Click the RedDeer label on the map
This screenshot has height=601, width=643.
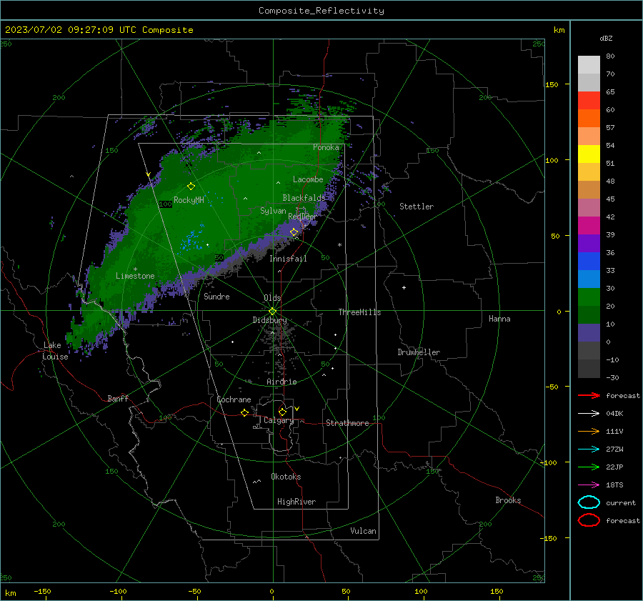coord(303,217)
